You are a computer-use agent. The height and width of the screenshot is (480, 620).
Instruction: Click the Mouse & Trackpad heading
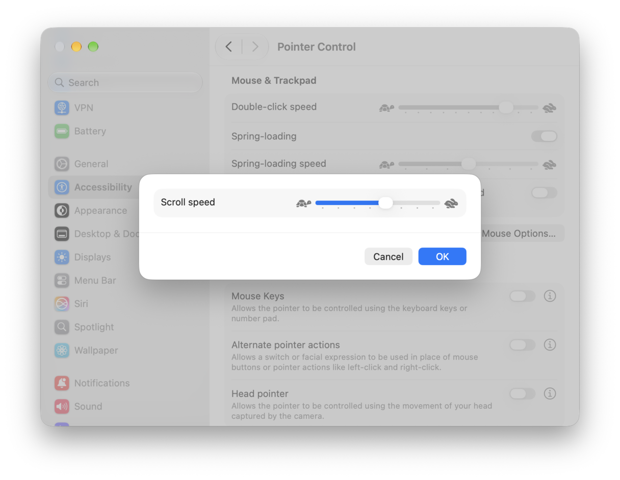coord(274,81)
